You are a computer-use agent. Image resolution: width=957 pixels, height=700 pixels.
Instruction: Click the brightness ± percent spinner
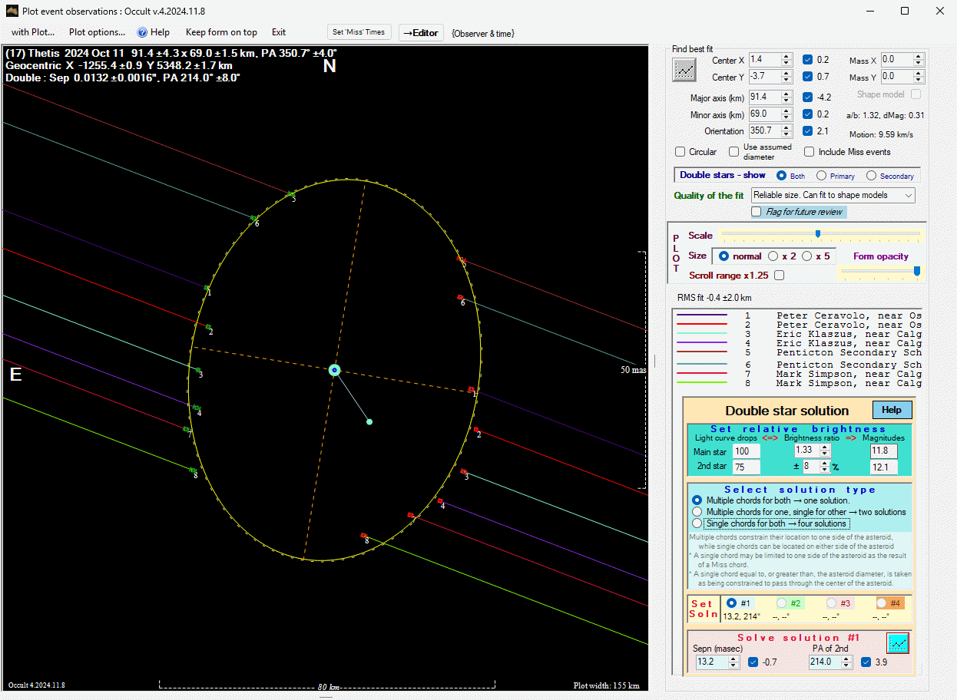point(824,466)
